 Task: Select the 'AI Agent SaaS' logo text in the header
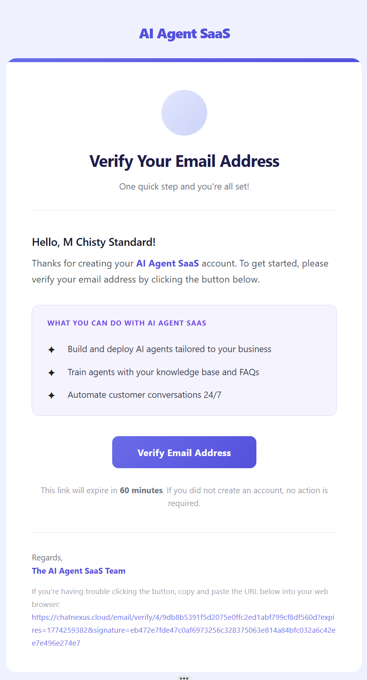[x=184, y=34]
